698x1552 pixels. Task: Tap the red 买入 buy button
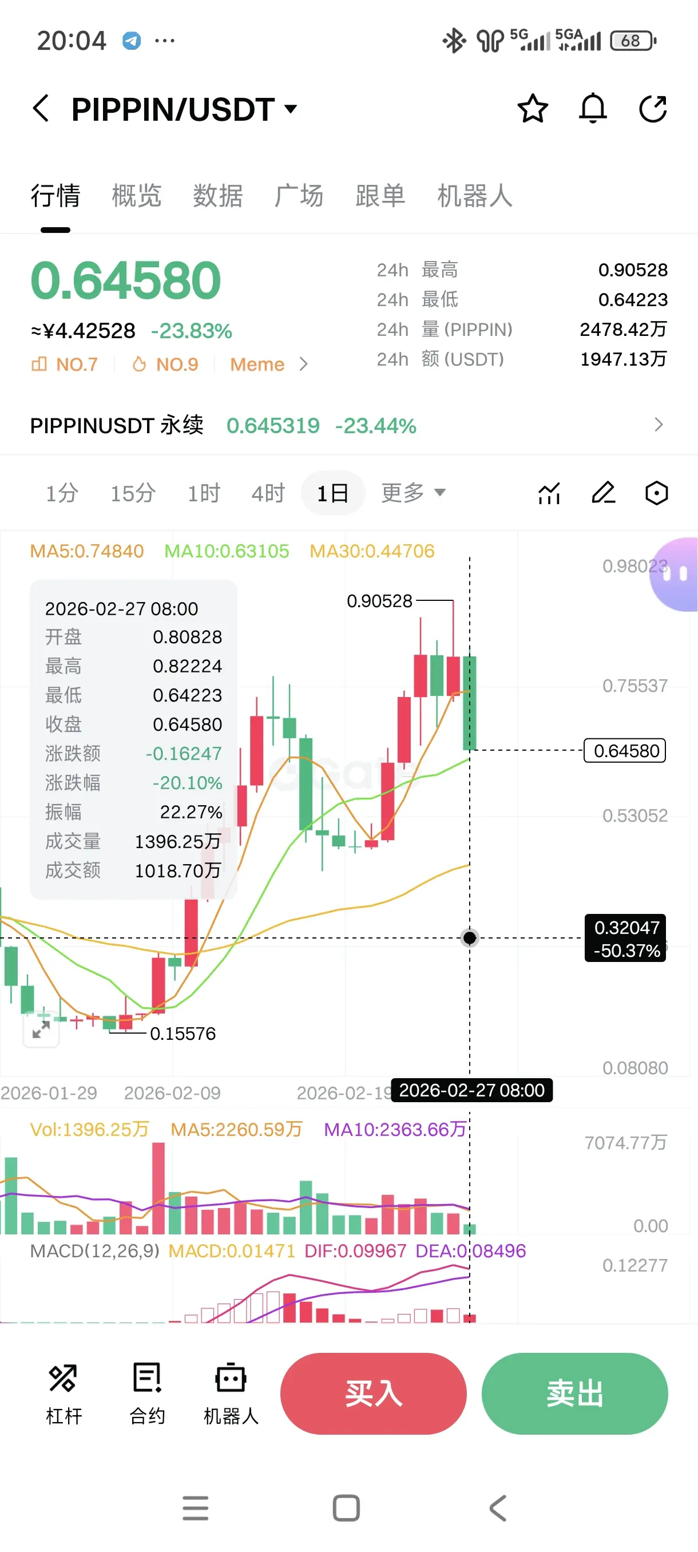point(373,1393)
